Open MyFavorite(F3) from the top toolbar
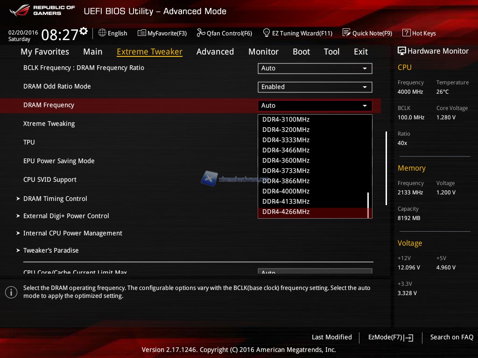The height and width of the screenshot is (358, 478). [x=142, y=33]
